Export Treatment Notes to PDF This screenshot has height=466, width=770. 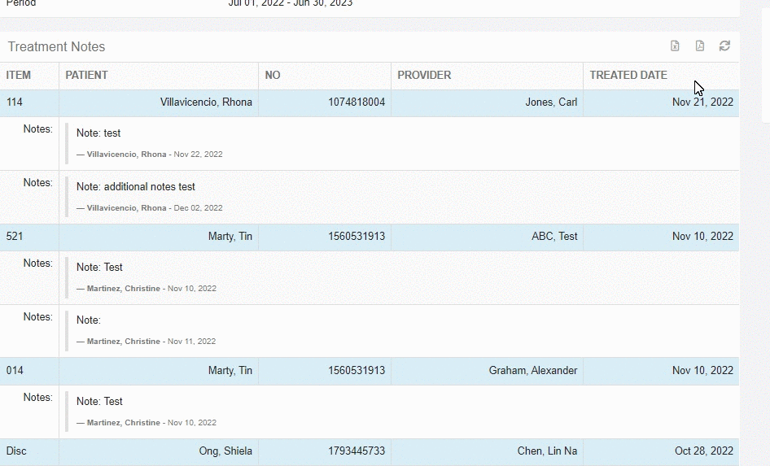700,46
